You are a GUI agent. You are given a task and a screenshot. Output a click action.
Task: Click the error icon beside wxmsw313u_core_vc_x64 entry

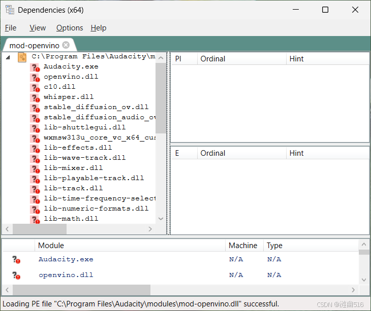point(35,139)
